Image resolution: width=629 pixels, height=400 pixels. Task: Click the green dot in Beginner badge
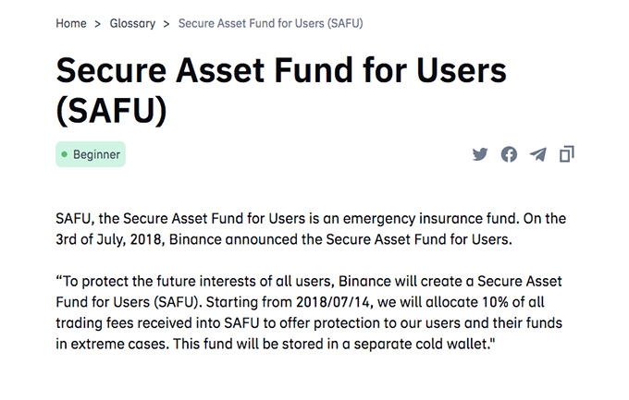(64, 154)
